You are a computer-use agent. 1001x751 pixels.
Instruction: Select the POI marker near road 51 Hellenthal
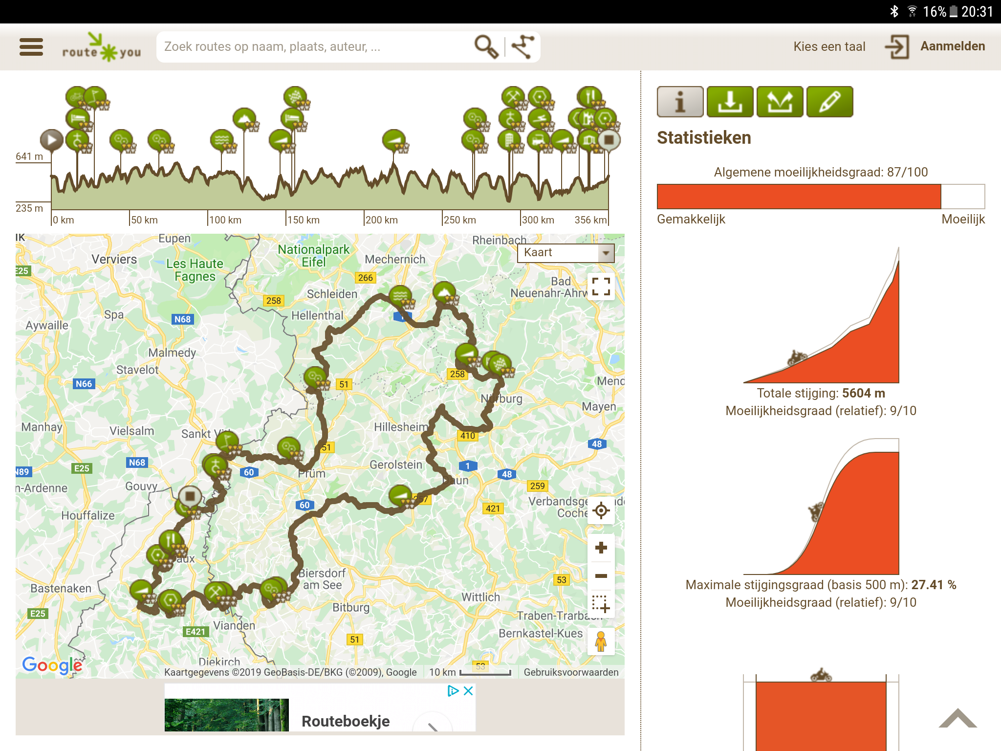click(x=315, y=377)
